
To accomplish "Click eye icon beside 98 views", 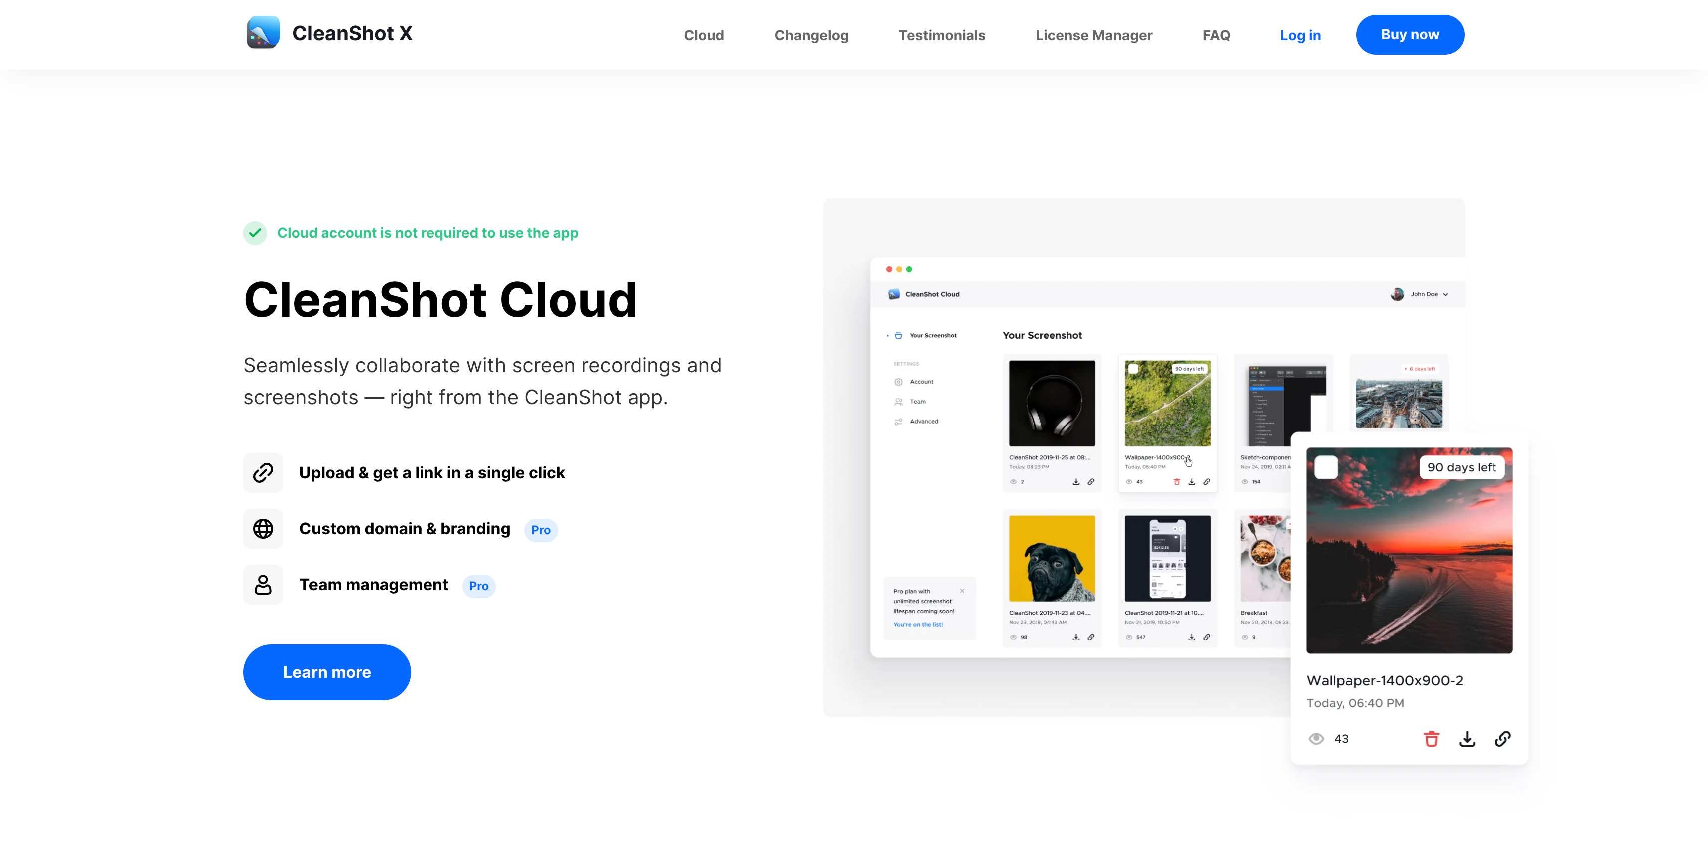I will point(1013,637).
